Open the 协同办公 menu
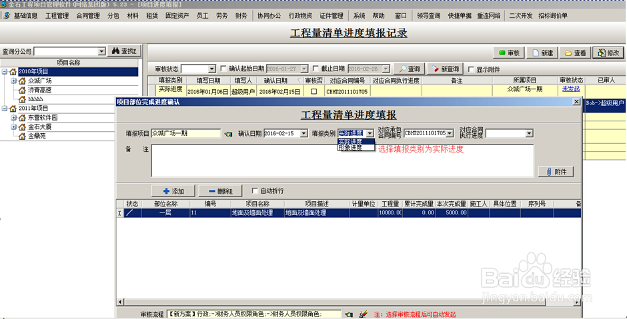 [x=269, y=15]
